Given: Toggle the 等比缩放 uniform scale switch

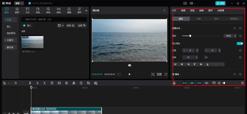Looking at the screenshot, I should pyautogui.click(x=240, y=43).
